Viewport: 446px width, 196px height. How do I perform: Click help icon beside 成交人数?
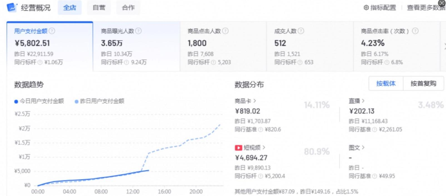(x=301, y=31)
